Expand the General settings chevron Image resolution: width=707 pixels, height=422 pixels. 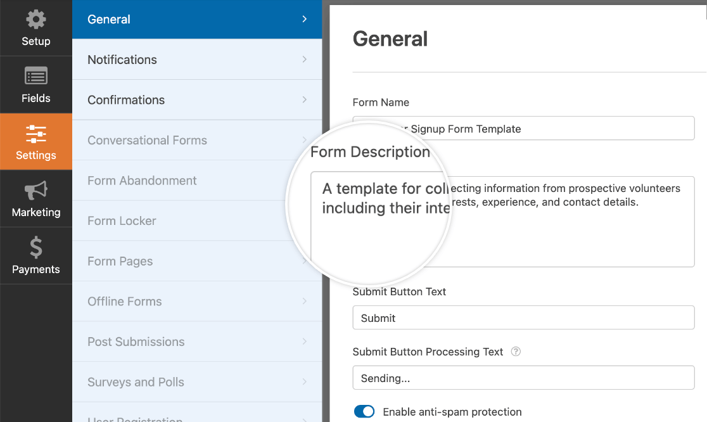pos(304,19)
